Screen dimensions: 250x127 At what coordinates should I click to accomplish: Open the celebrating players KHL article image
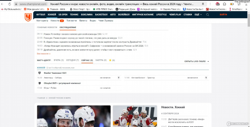click(135, 116)
